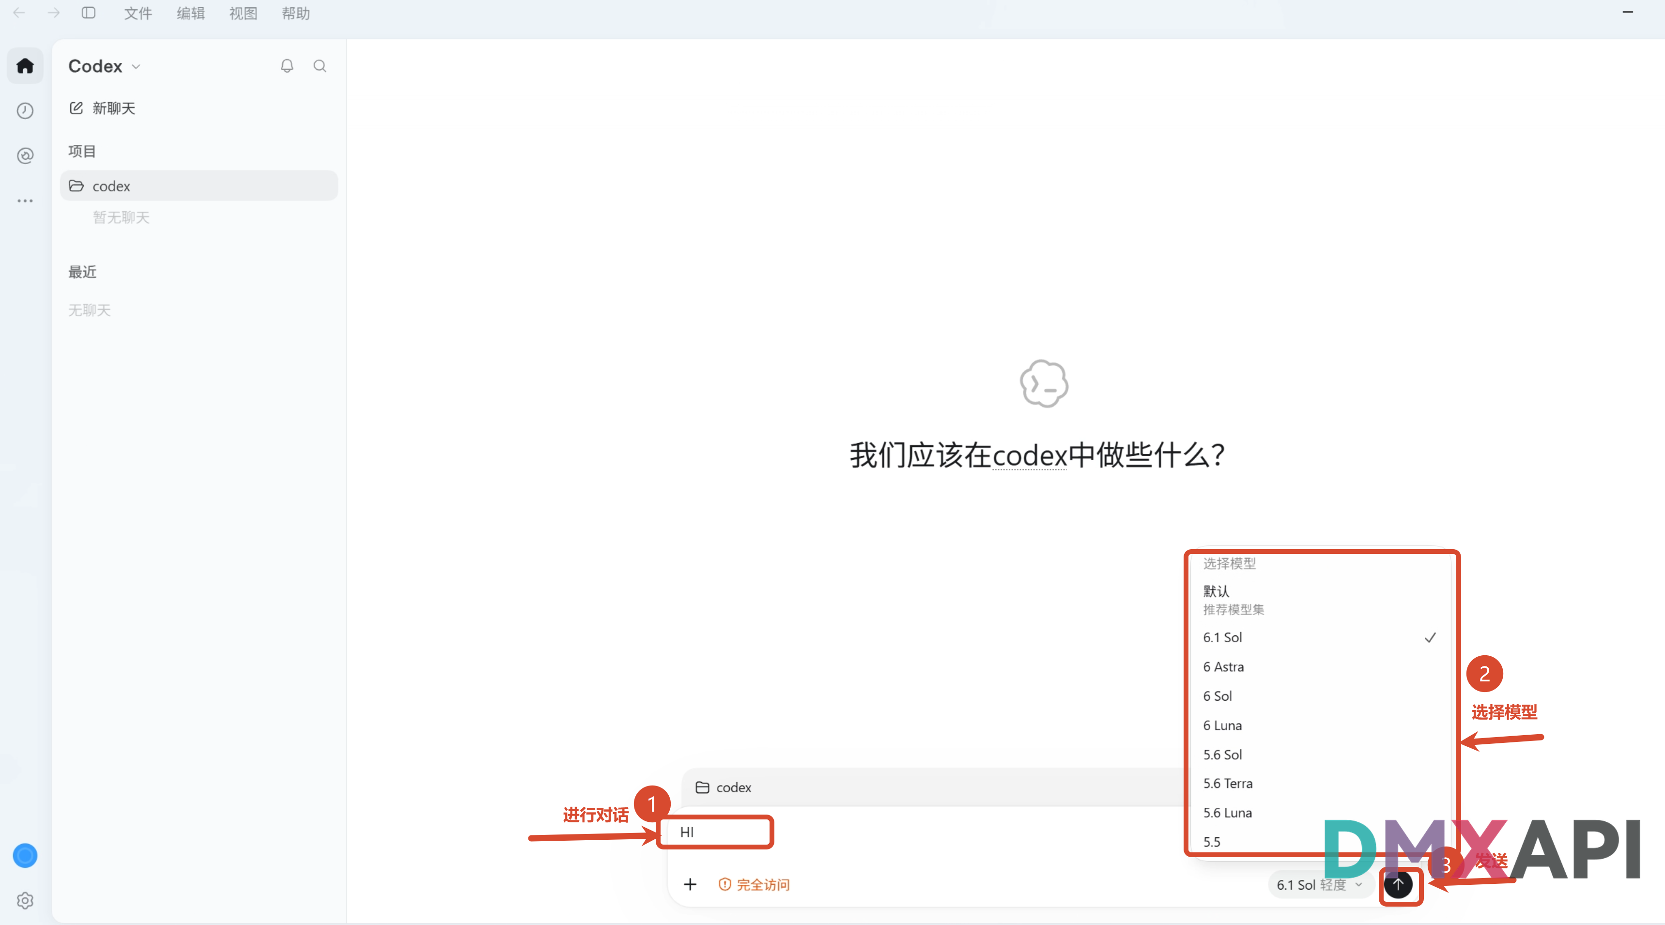
Task: Go forward with the right arrow icon
Action: click(54, 13)
